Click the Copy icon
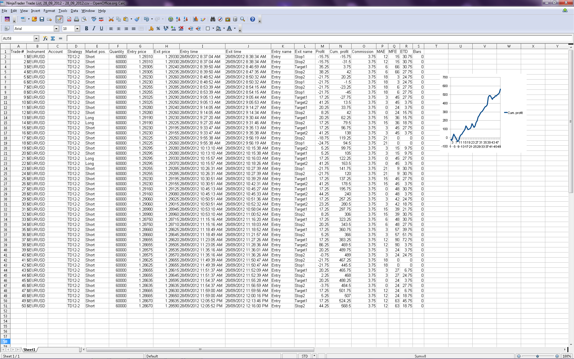574x359 pixels. click(118, 19)
